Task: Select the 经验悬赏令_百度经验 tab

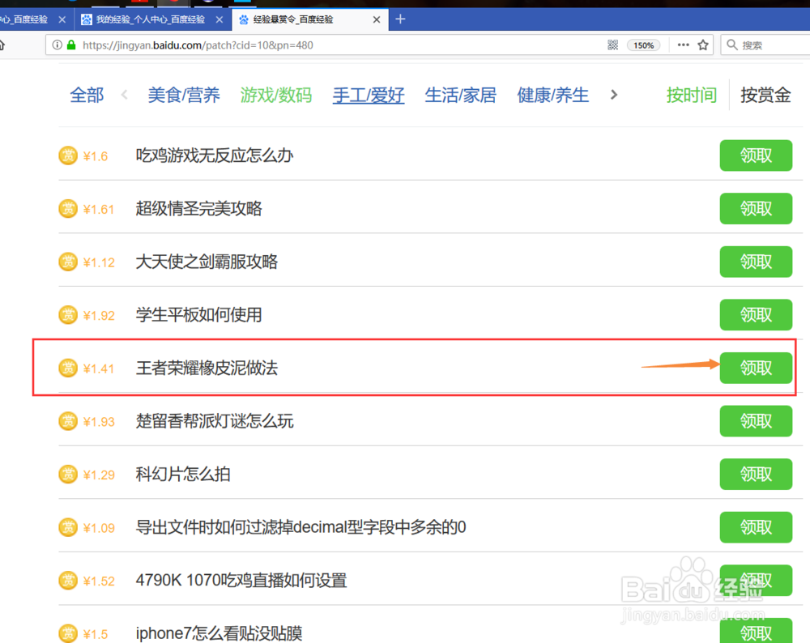Action: point(310,19)
